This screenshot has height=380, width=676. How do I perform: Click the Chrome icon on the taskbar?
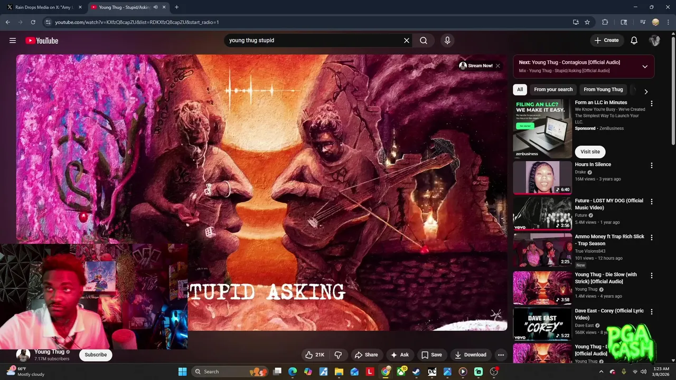[x=386, y=372]
